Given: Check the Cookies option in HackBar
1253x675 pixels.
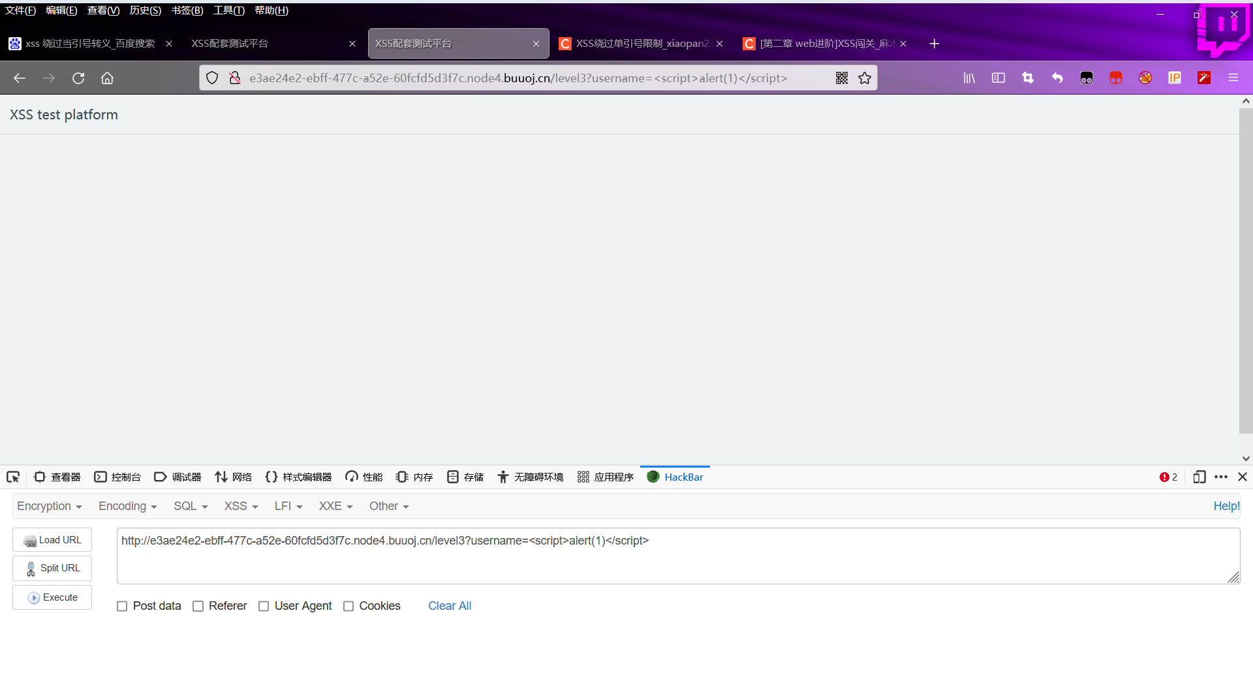Looking at the screenshot, I should [349, 606].
